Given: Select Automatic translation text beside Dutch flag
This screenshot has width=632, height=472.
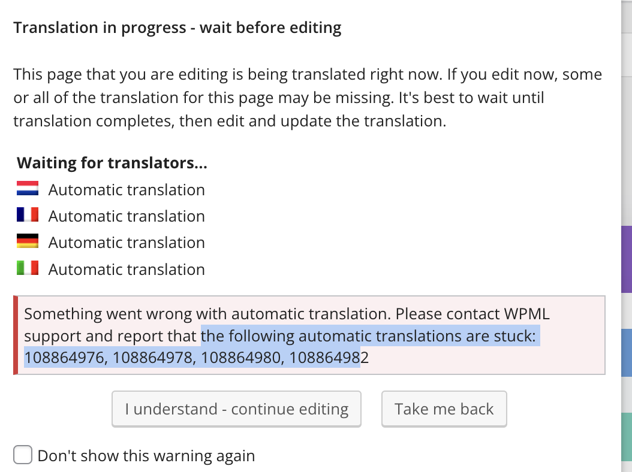Looking at the screenshot, I should (127, 190).
